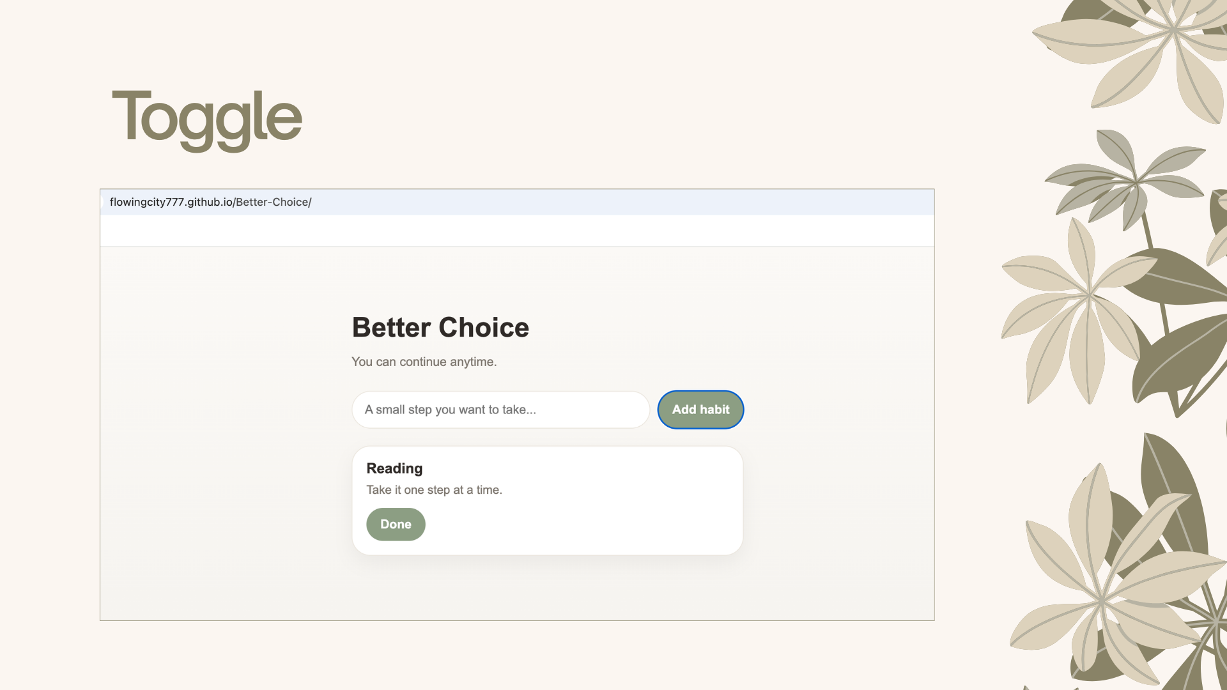The width and height of the screenshot is (1227, 690).
Task: Click the caption 'Take it one step at a time.'
Action: click(434, 490)
